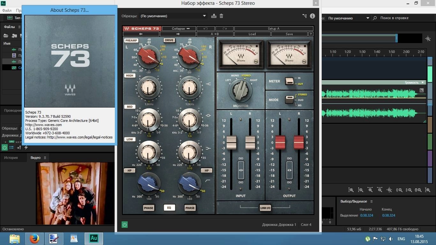436x245 pixels.
Task: Toggle the MID band button
Action: 130,107
